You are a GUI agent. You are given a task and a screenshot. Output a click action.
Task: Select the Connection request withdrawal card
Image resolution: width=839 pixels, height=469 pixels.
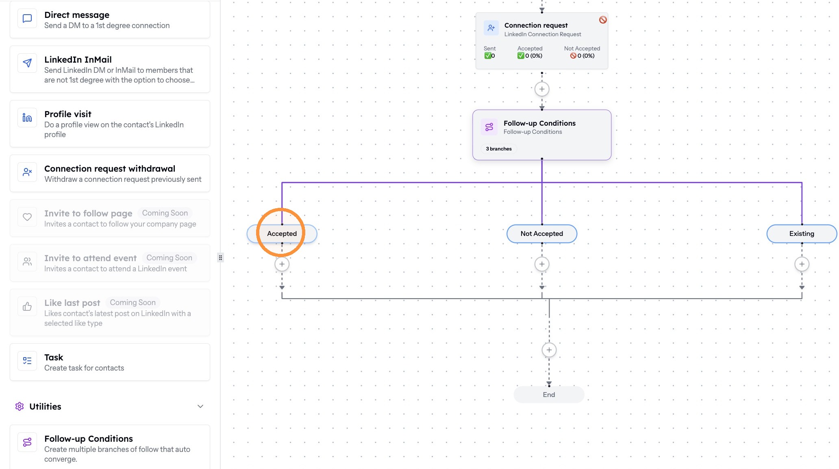point(110,173)
